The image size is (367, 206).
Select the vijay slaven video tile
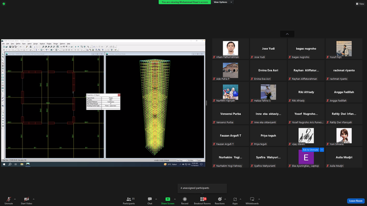tap(306, 136)
